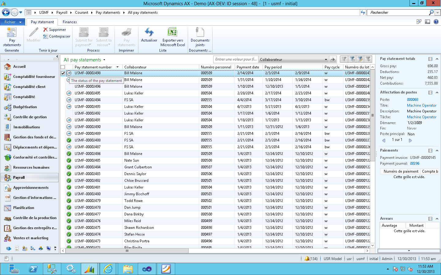Image resolution: width=441 pixels, height=275 pixels.
Task: Click Exporter vers Microsoft Excel icon
Action: pos(172,32)
